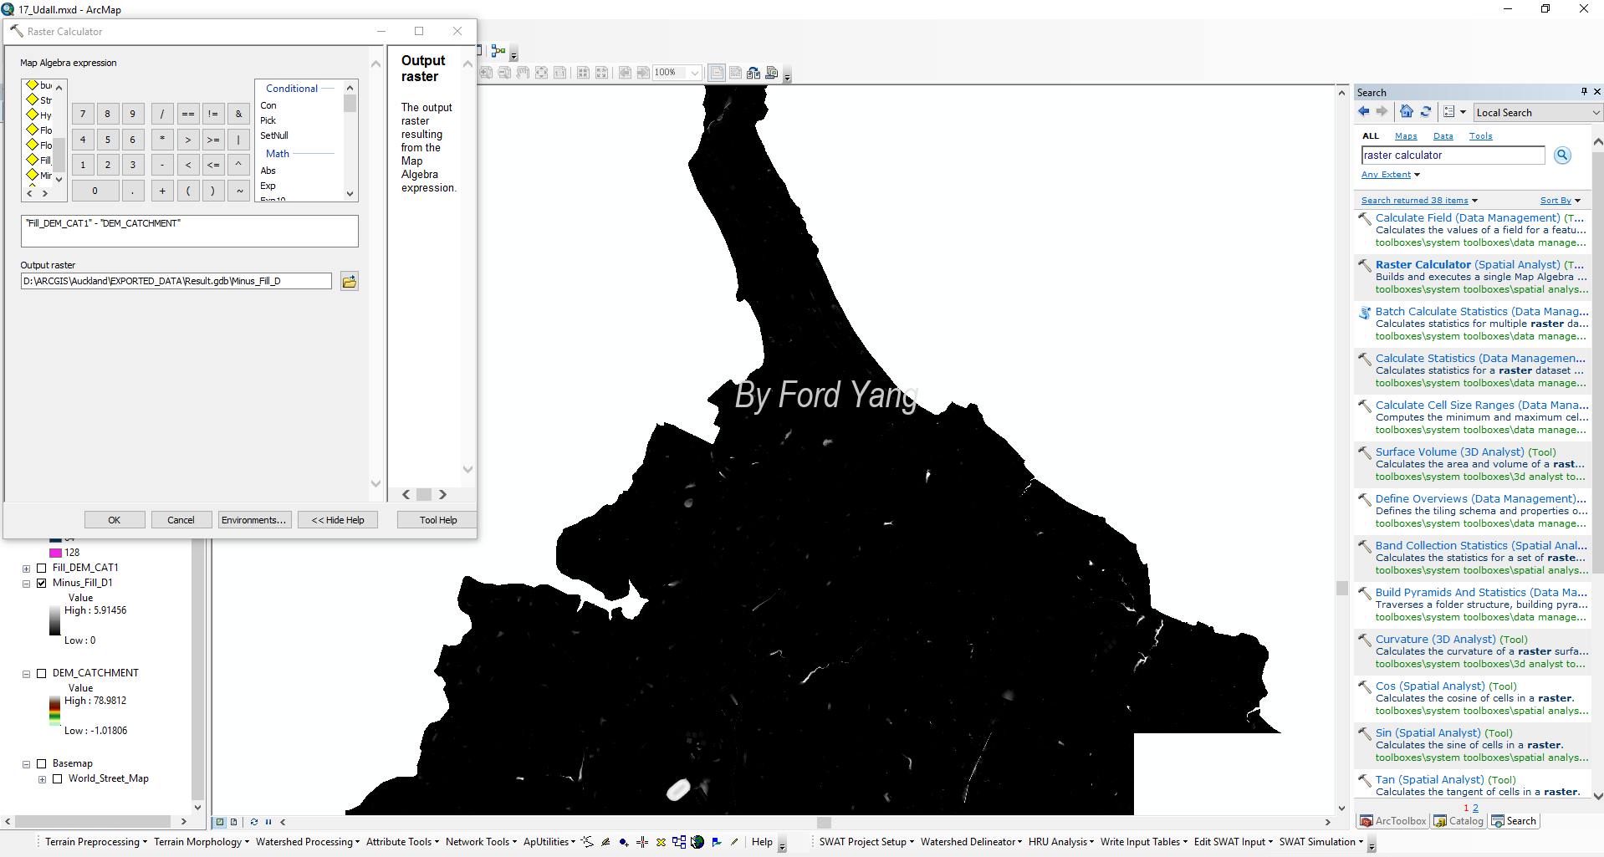Image resolution: width=1604 pixels, height=857 pixels.
Task: Run search with the magnifier button
Action: (1562, 156)
